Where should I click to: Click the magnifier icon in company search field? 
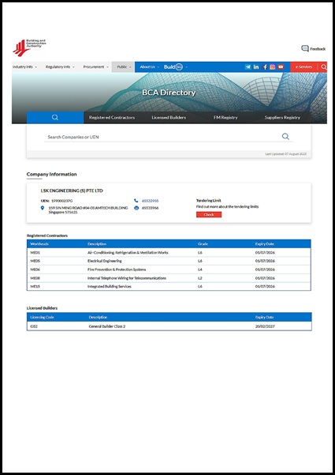pyautogui.click(x=285, y=136)
